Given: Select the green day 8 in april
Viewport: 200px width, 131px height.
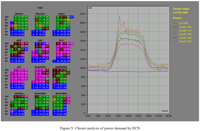Looking at the screenshot, I should point(15,46).
